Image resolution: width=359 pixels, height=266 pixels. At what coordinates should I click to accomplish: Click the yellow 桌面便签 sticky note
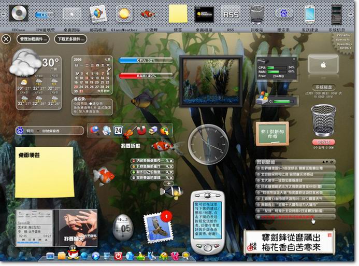(45, 172)
